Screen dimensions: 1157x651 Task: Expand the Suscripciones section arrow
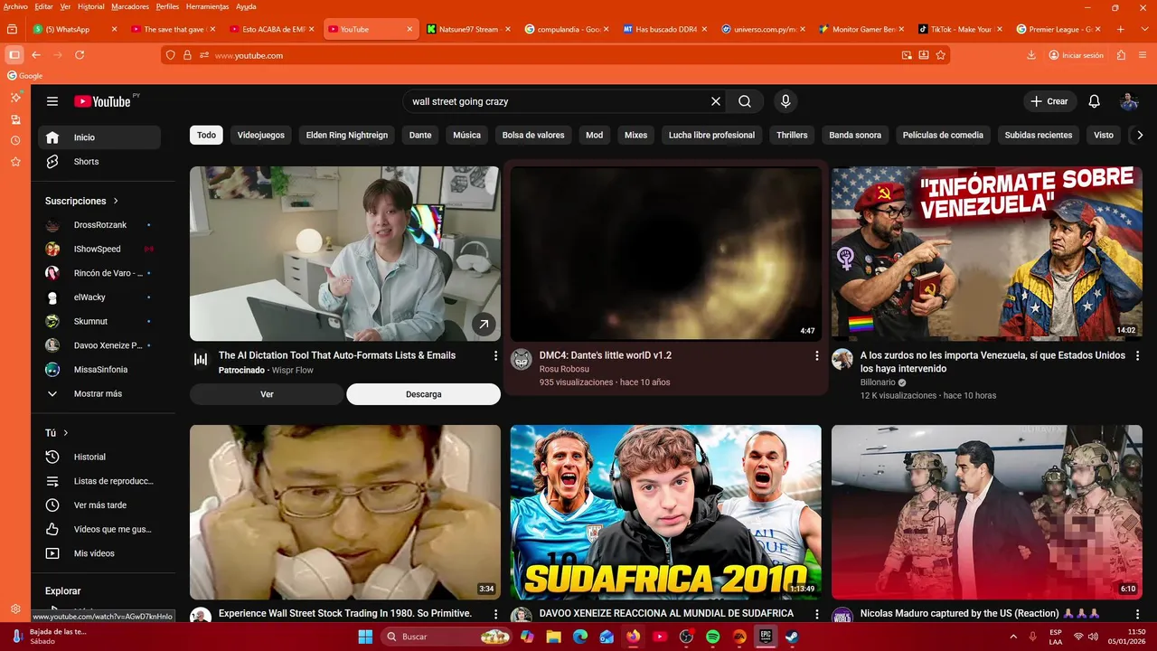tap(116, 201)
